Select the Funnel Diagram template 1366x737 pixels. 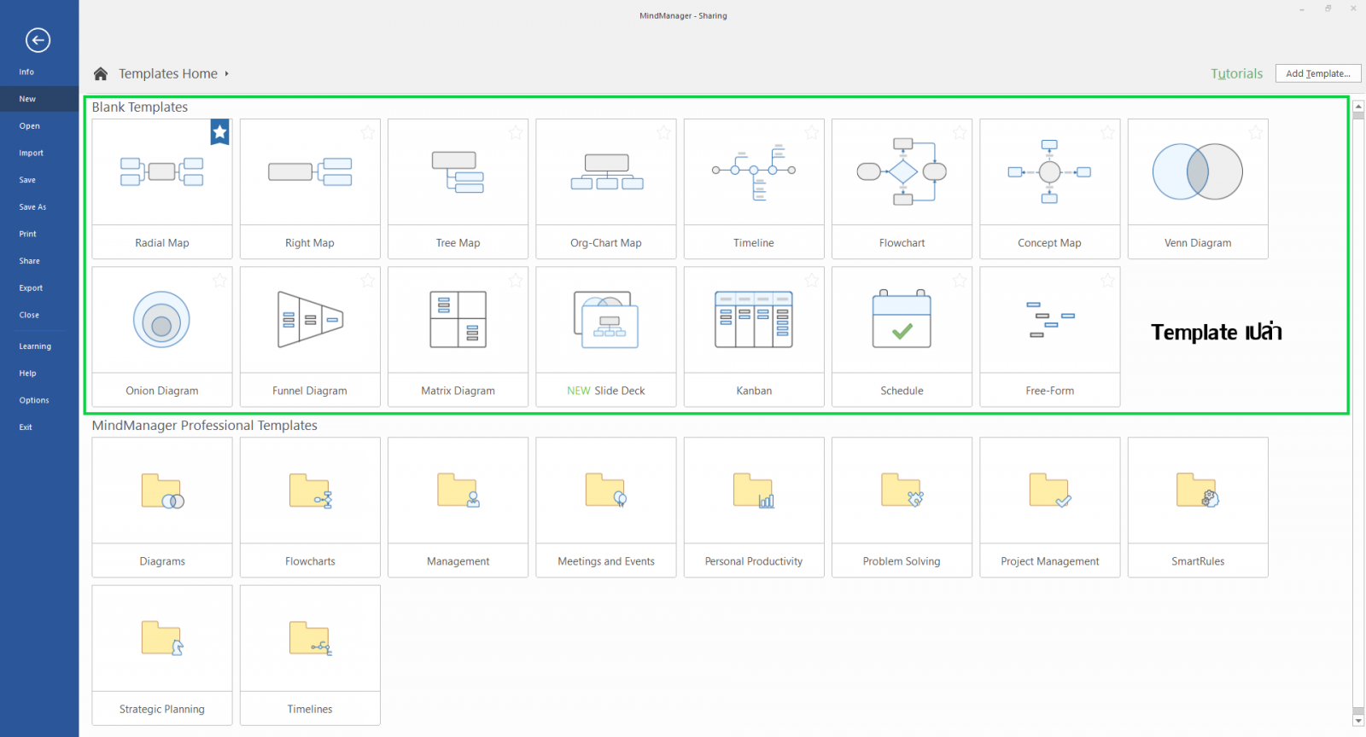310,337
